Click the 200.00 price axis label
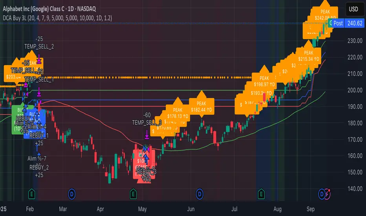Image resolution: width=366 pixels, height=216 pixels. click(x=355, y=90)
